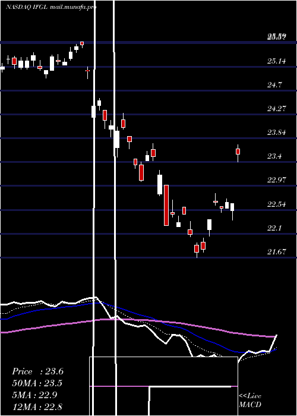Click the 25.14 price axis label
Screen dimensions: 297x416
(277, 61)
